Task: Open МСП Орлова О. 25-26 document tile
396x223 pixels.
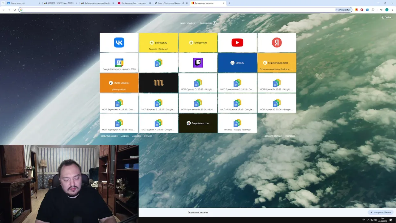Action: pyautogui.click(x=198, y=83)
